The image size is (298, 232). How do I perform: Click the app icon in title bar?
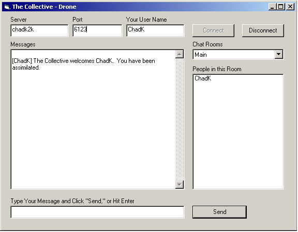pyautogui.click(x=7, y=7)
